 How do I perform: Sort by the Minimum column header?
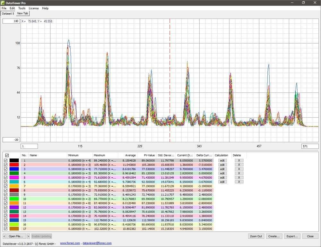(80, 155)
